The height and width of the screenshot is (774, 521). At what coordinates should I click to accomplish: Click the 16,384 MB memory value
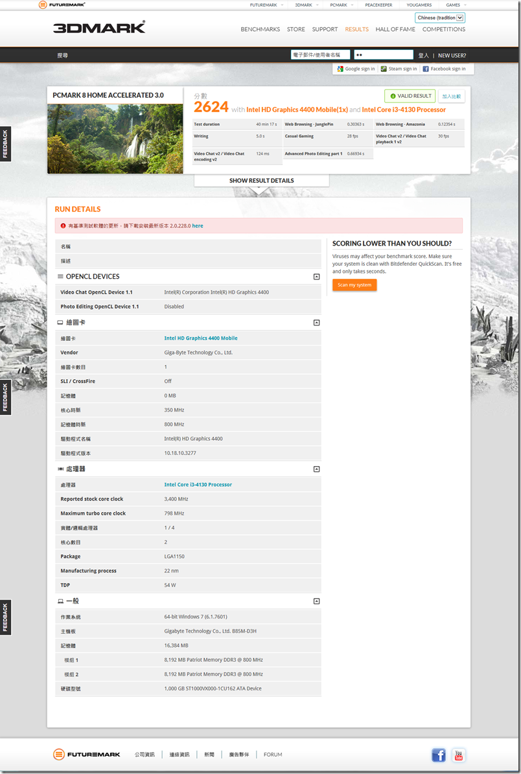pyautogui.click(x=176, y=646)
